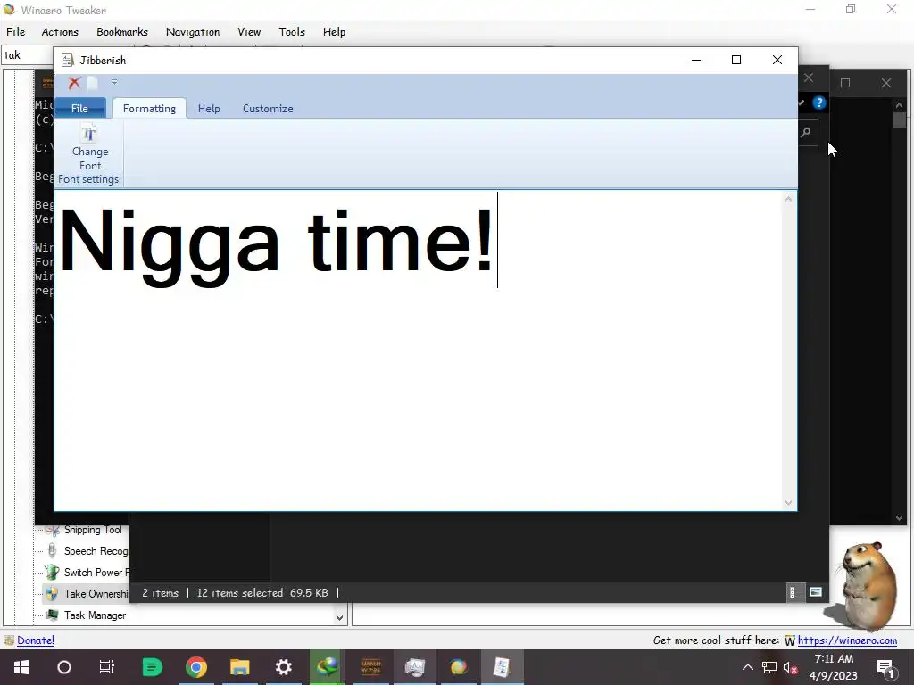The height and width of the screenshot is (685, 914).
Task: Open the Navigation menu
Action: pos(193,32)
